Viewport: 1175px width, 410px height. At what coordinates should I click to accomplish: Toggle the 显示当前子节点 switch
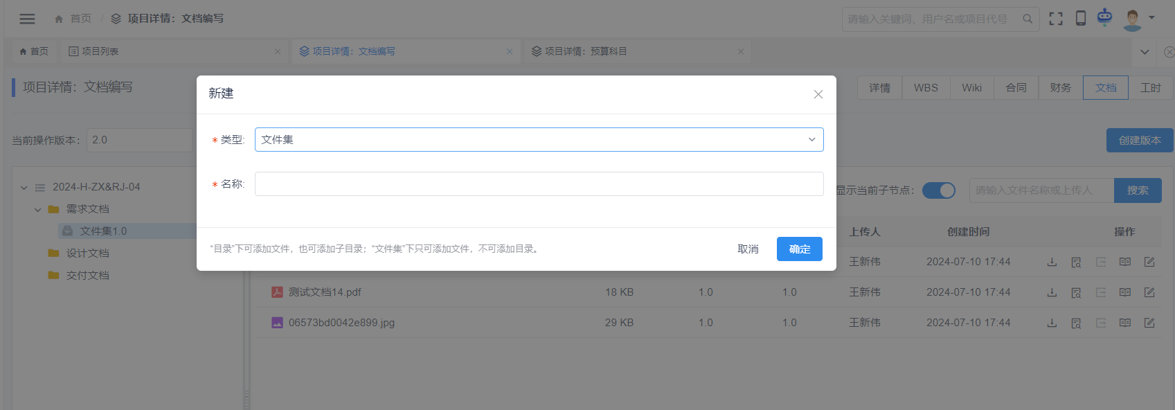tap(939, 190)
